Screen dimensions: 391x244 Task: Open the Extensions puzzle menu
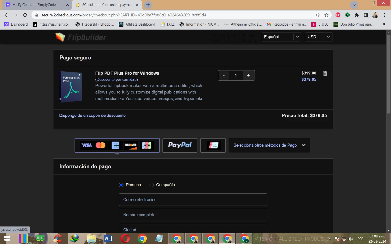[x=357, y=15]
